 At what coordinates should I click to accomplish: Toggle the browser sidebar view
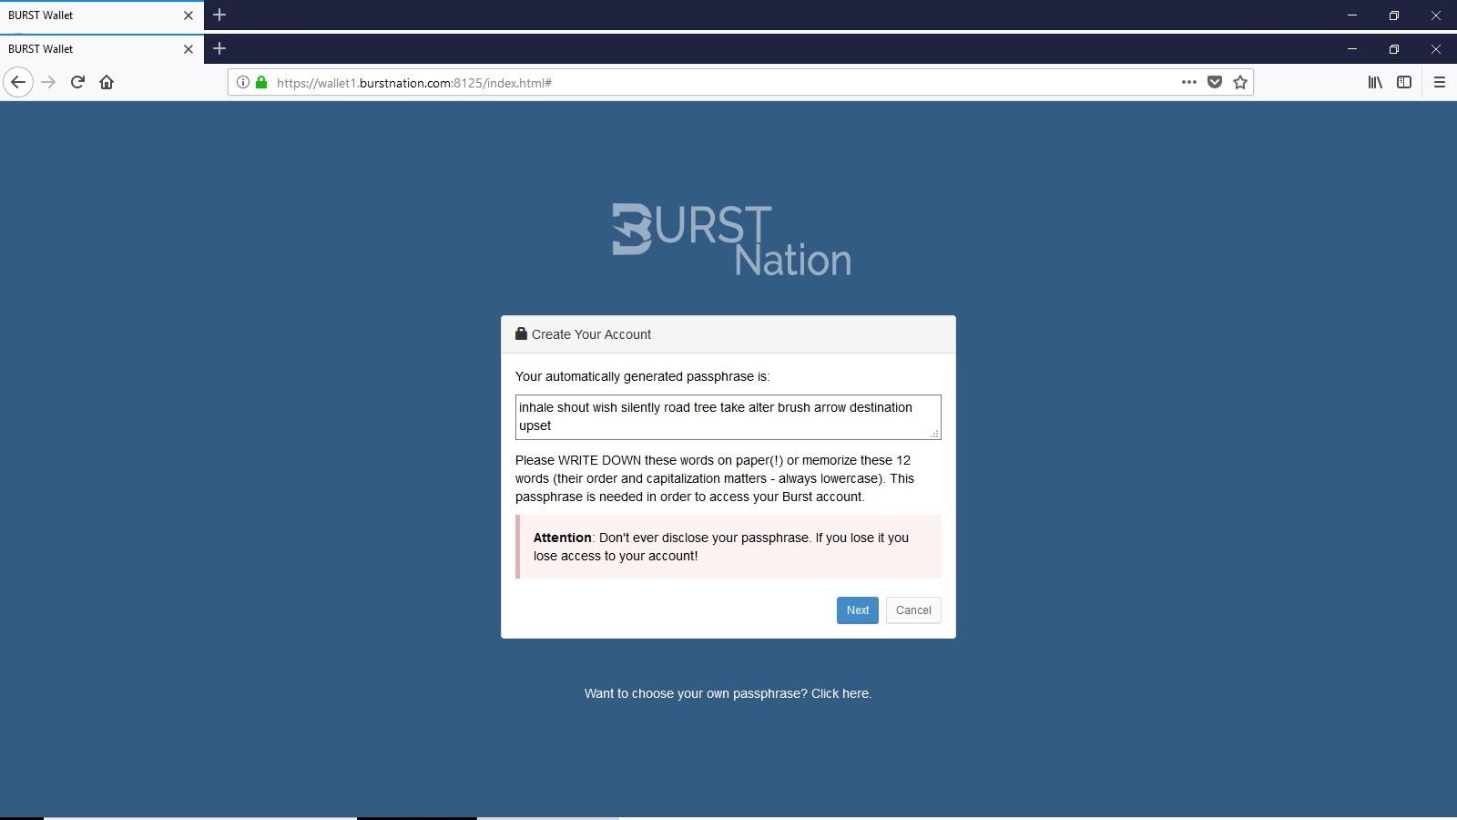[x=1404, y=82]
